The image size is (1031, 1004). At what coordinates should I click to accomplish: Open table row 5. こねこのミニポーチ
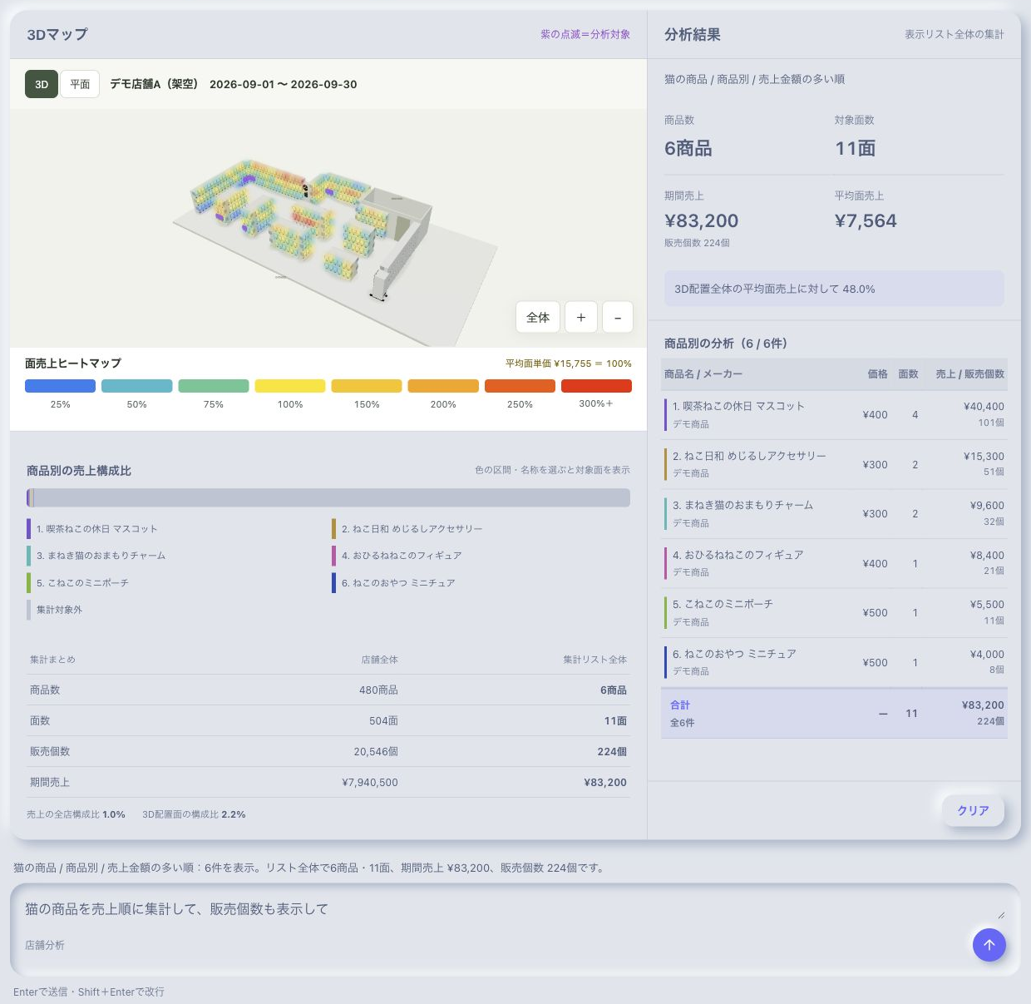(834, 613)
